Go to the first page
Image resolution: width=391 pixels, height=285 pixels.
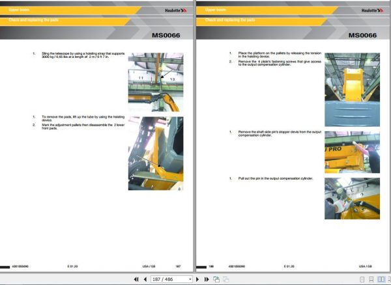pyautogui.click(x=136, y=279)
